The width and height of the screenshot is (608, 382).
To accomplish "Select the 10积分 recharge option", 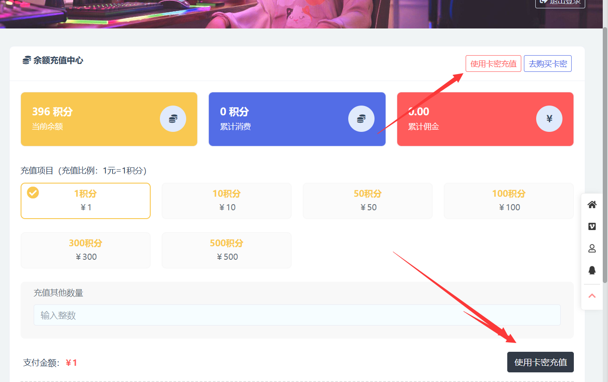I will pyautogui.click(x=226, y=201).
